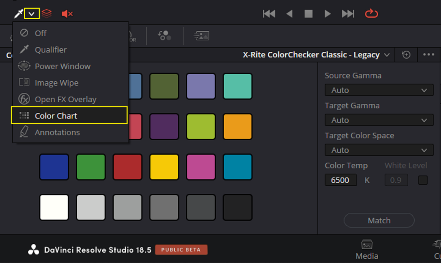The width and height of the screenshot is (441, 263).
Task: Select X-Rite ColorChecker Classic chart dropdown
Action: point(316,55)
